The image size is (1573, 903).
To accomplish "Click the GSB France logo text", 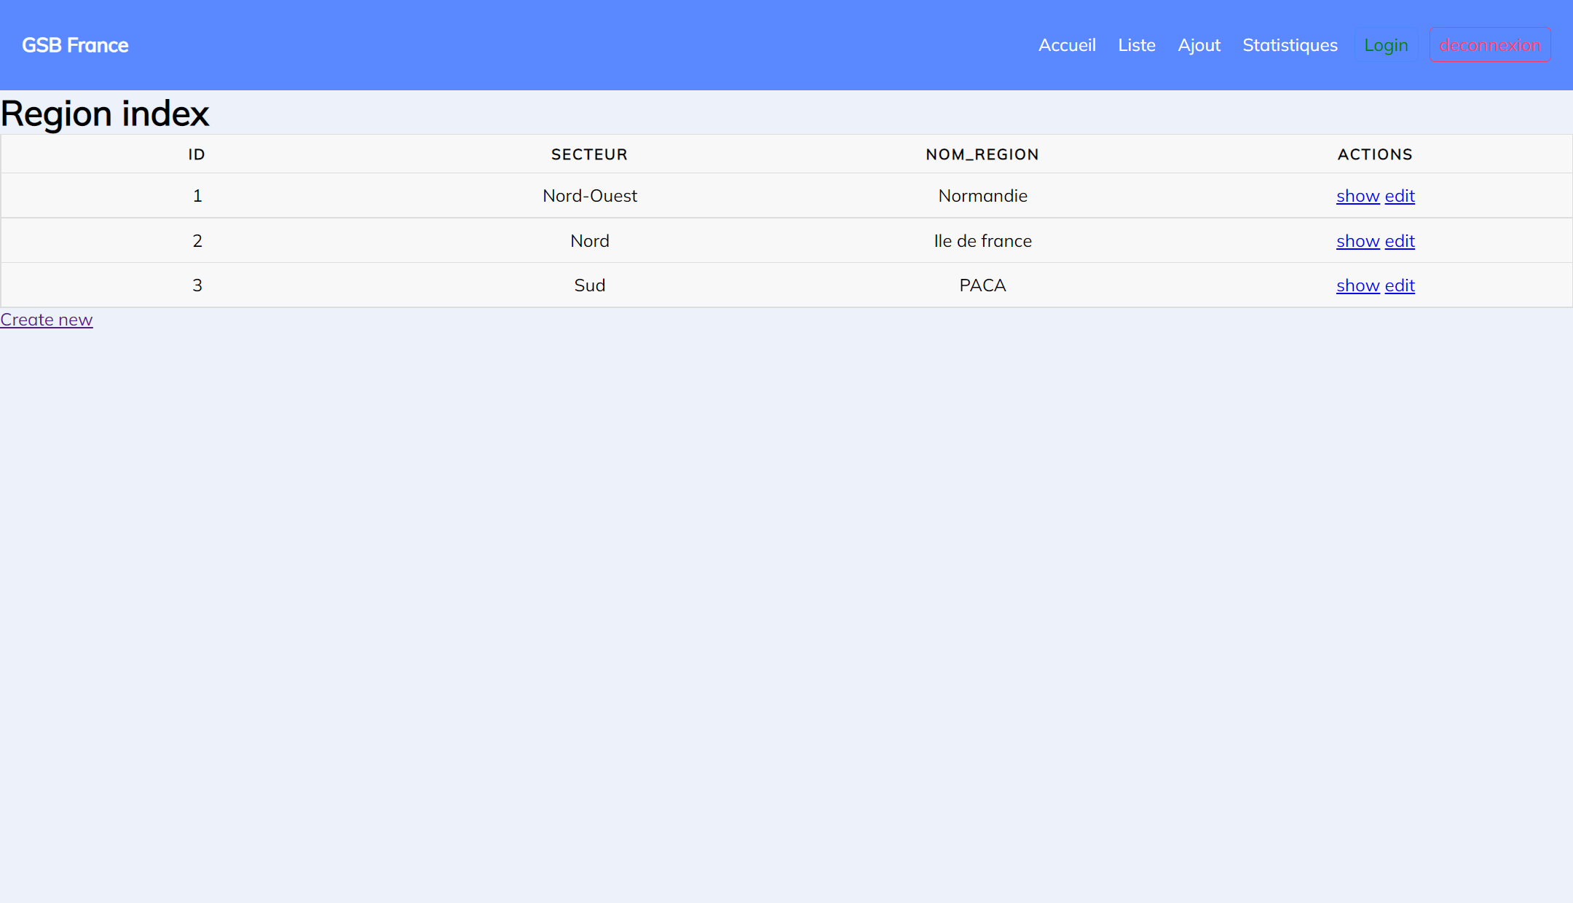I will [x=76, y=44].
